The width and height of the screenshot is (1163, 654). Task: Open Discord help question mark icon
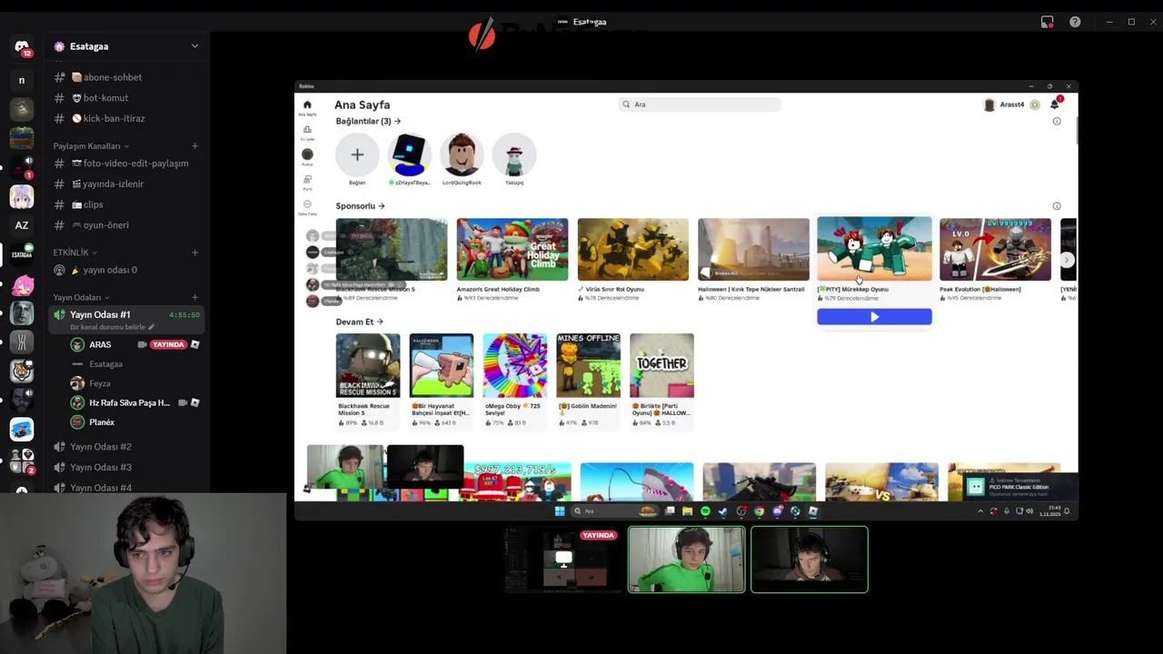[1075, 22]
